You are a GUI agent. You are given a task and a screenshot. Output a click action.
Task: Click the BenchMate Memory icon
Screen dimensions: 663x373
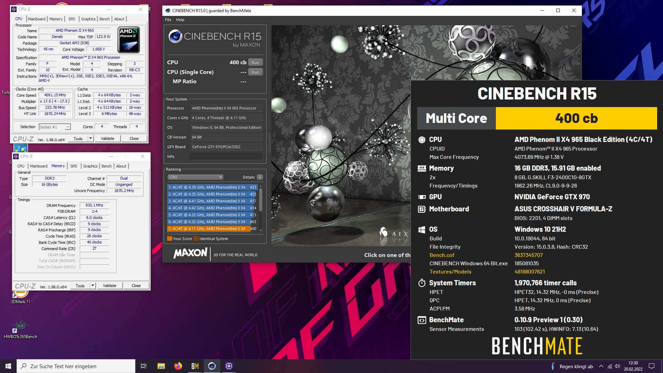(422, 169)
